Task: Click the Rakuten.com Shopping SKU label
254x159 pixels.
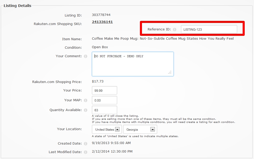Action: (x=58, y=24)
